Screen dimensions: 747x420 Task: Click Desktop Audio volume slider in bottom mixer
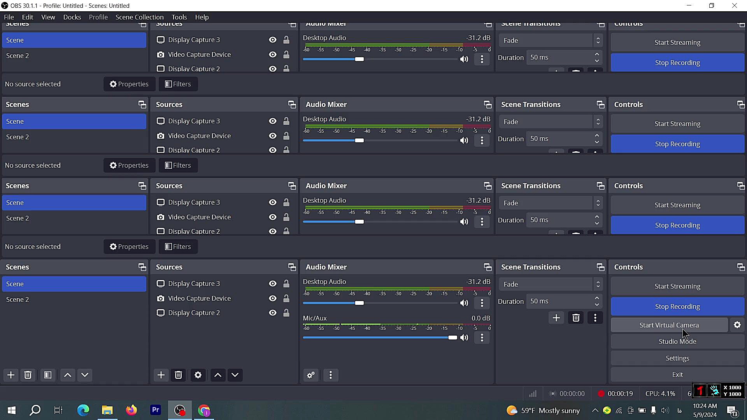(380, 303)
